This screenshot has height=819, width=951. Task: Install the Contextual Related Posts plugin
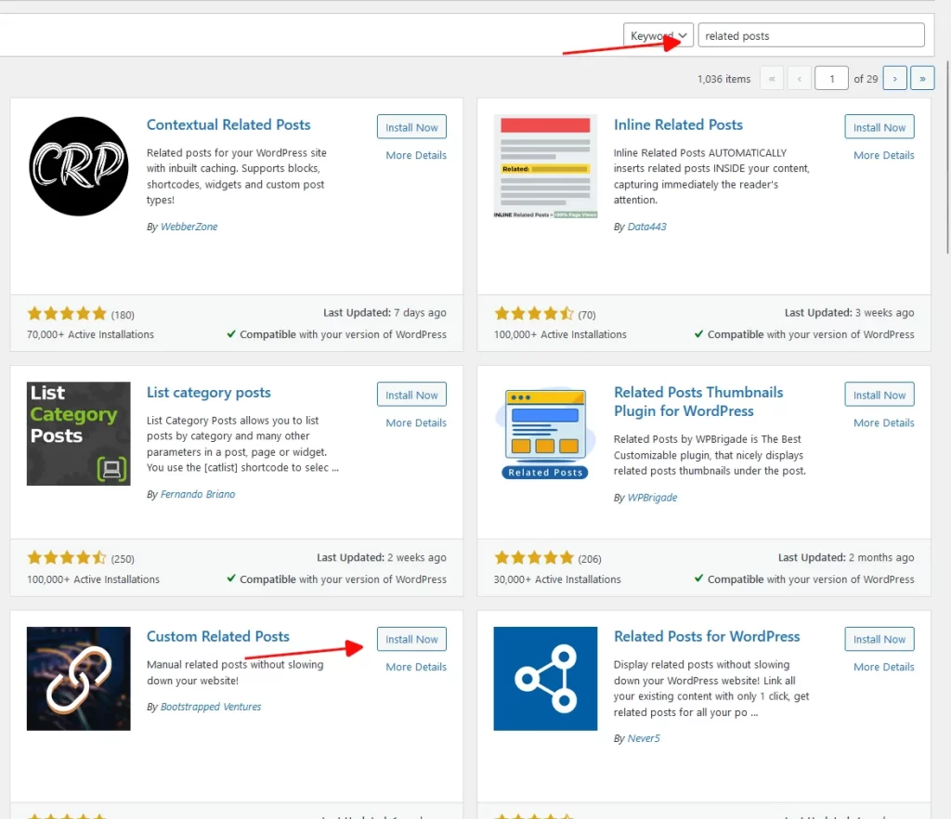coord(411,127)
